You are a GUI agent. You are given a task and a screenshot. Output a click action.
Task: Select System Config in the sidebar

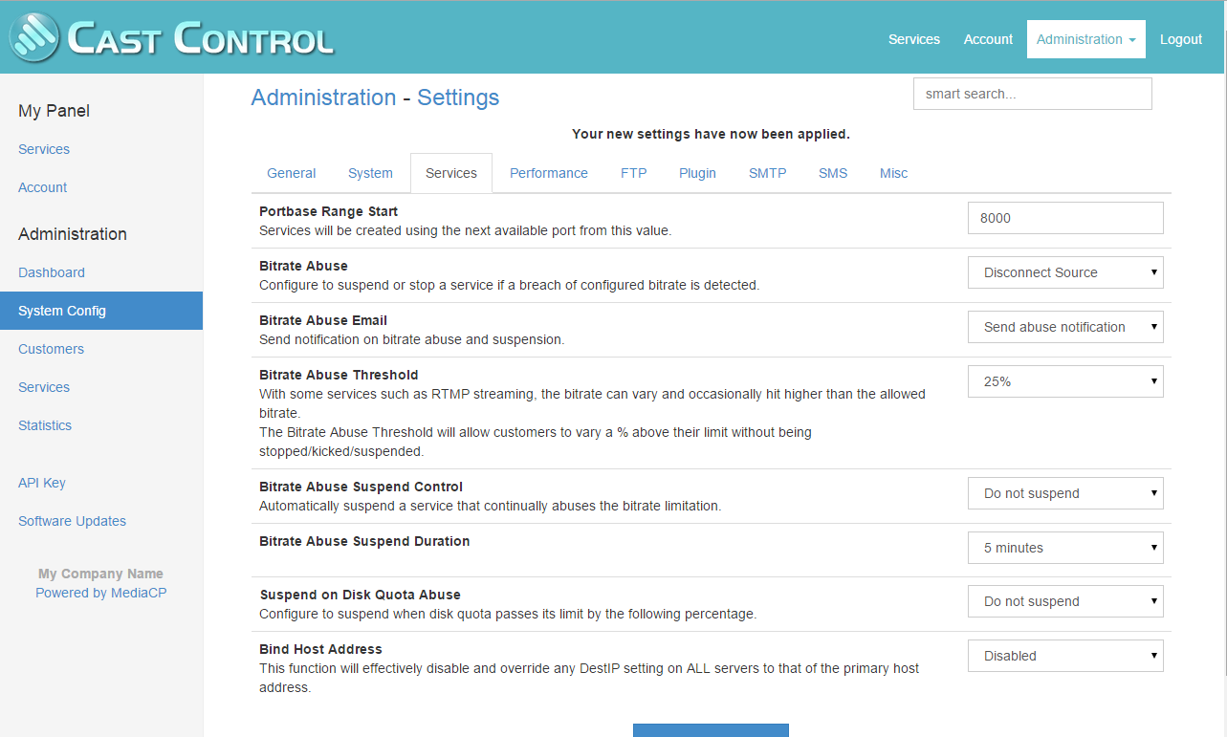point(101,311)
